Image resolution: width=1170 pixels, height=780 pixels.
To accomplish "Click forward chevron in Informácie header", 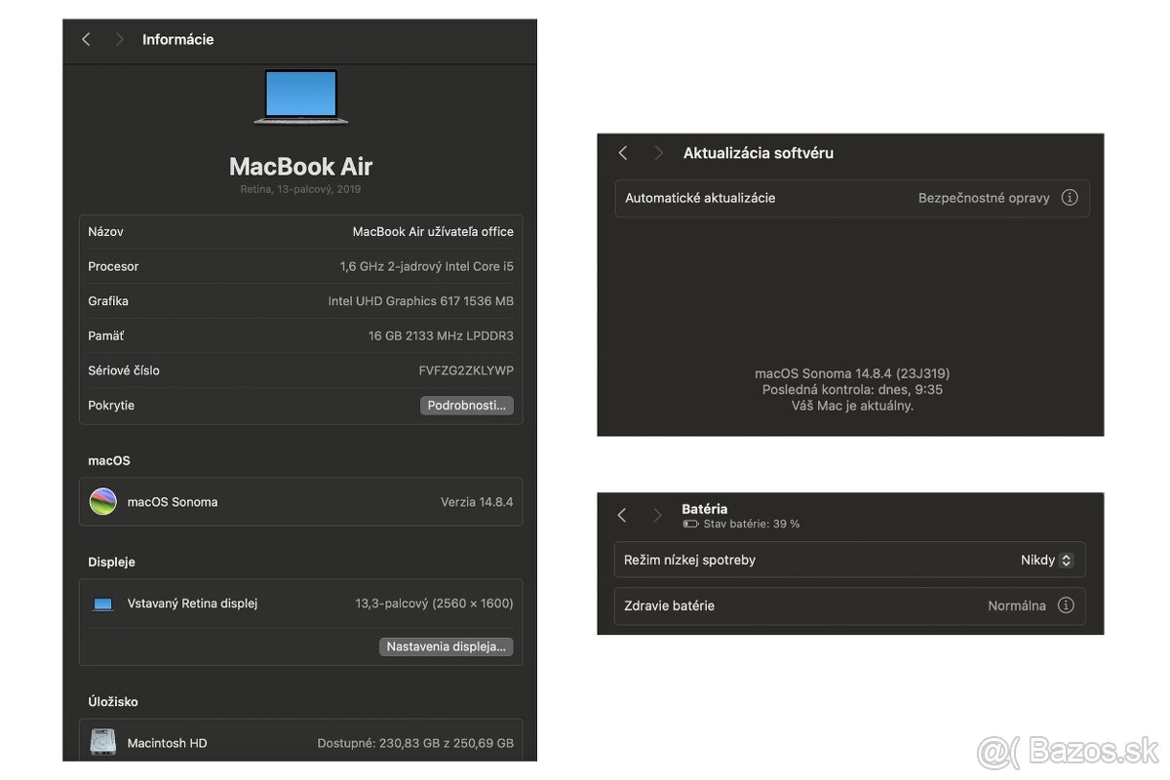I will (x=118, y=39).
